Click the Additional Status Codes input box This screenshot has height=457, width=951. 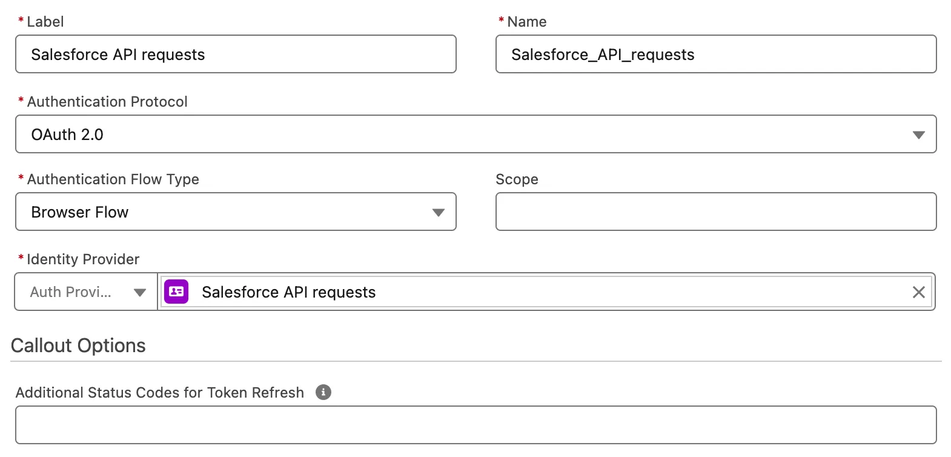pyautogui.click(x=475, y=425)
